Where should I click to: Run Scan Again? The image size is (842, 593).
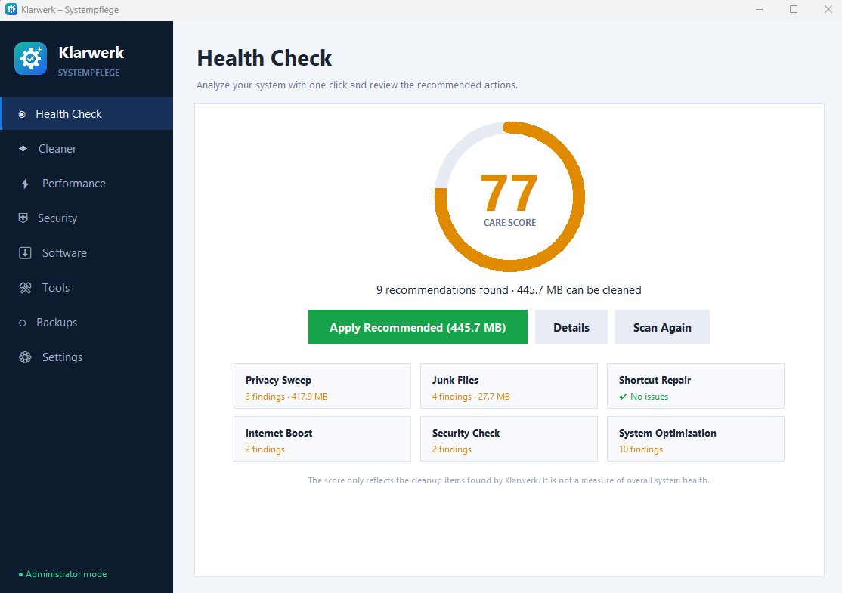tap(662, 327)
